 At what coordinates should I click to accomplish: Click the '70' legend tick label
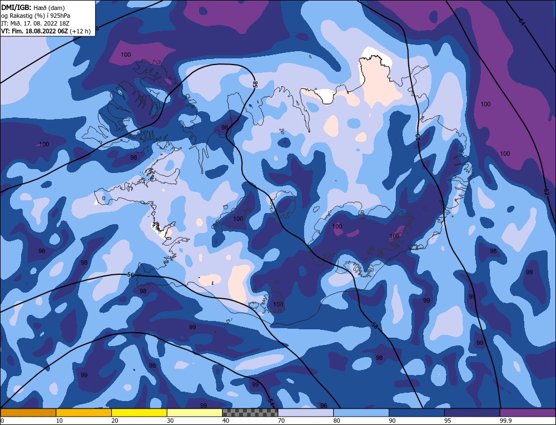pos(281,421)
